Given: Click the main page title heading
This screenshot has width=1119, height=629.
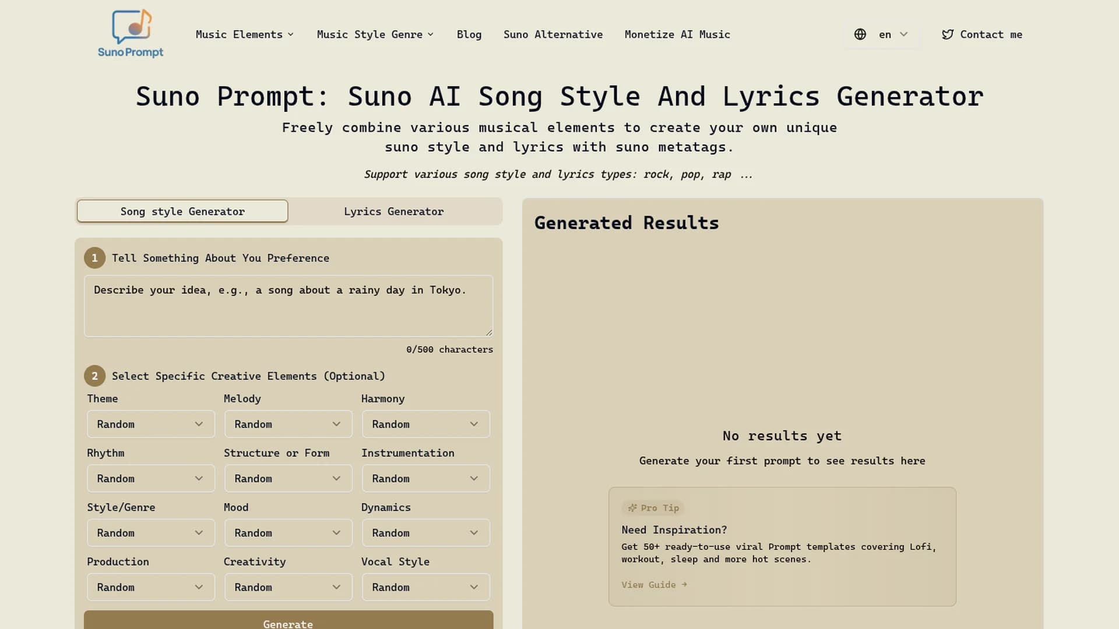Looking at the screenshot, I should pos(559,96).
